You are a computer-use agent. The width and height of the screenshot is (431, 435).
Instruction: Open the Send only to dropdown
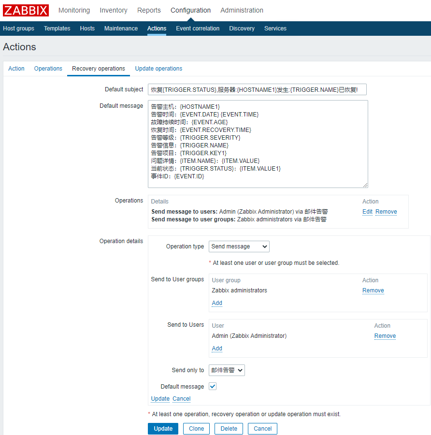[227, 370]
